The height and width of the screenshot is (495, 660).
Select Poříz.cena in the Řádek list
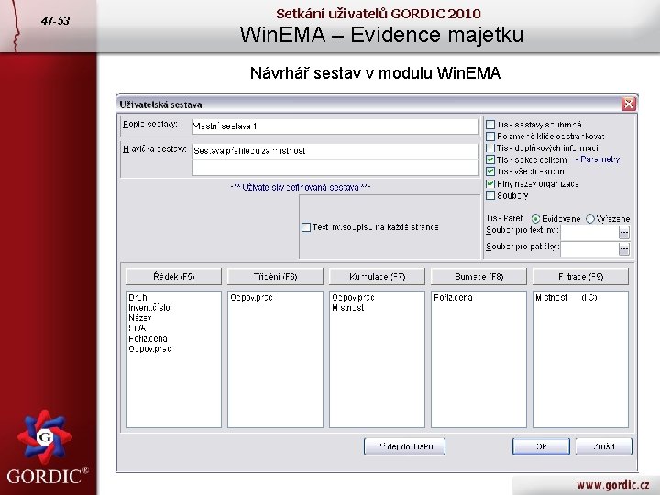148,339
